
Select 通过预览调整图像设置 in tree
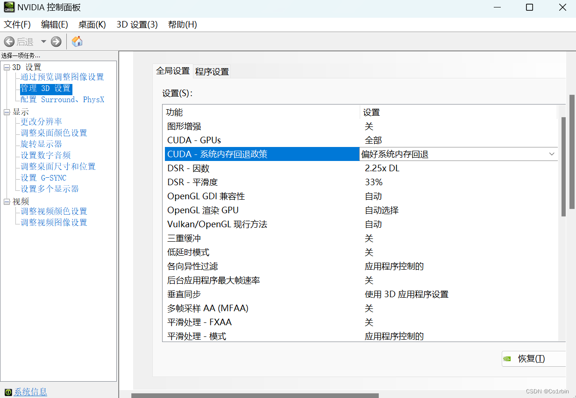point(62,77)
